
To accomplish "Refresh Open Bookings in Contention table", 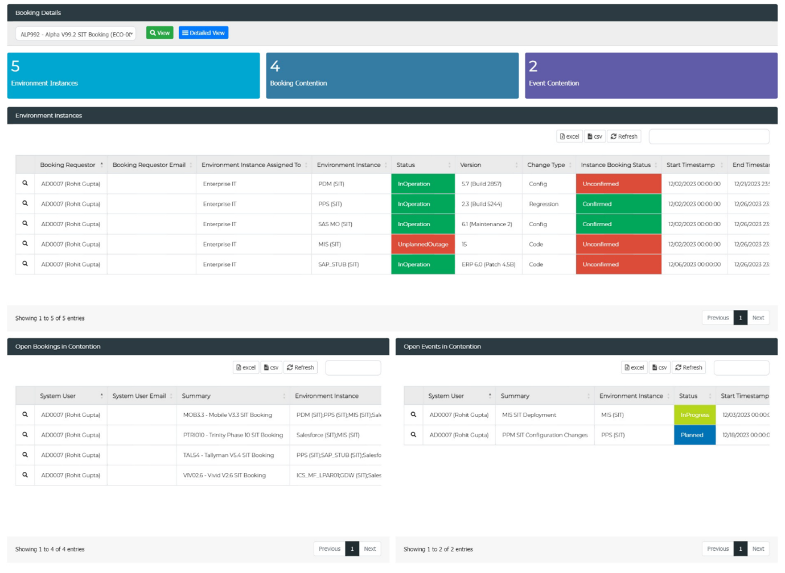I will click(x=301, y=367).
